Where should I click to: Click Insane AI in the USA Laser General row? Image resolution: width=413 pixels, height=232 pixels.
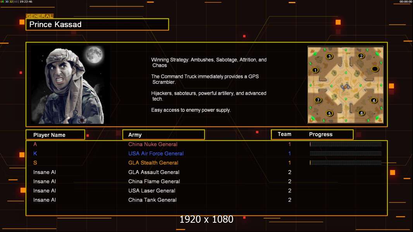pyautogui.click(x=45, y=191)
